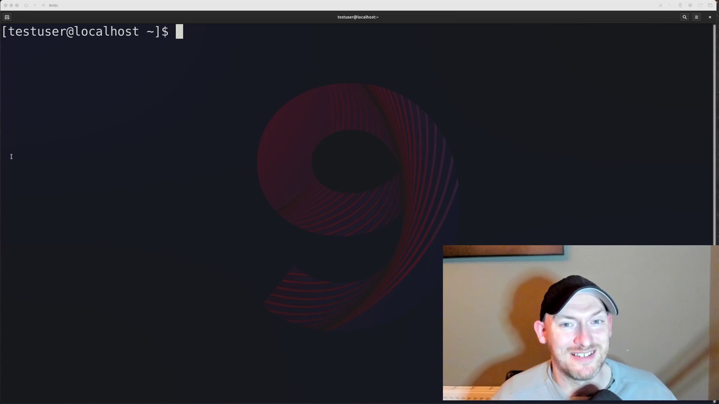
Task: Open the terminal hamburger menu
Action: (697, 17)
